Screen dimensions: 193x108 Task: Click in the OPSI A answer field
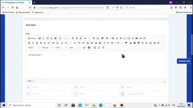coord(51,87)
